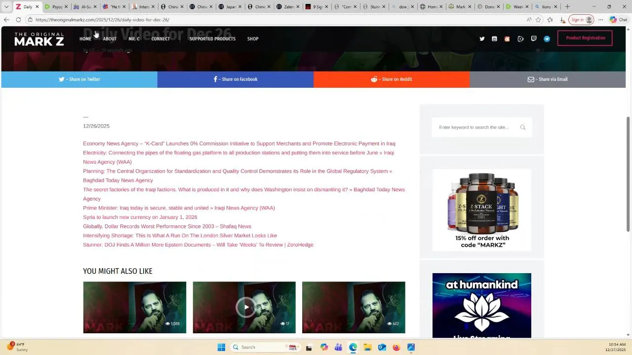632x355 pixels.
Task: Open the tab list dropdown chevron
Action: point(6,7)
